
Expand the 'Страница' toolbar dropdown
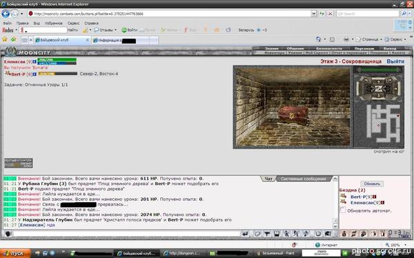coord(381,39)
